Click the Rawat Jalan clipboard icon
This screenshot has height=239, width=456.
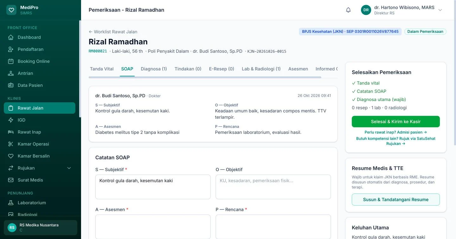(11, 108)
